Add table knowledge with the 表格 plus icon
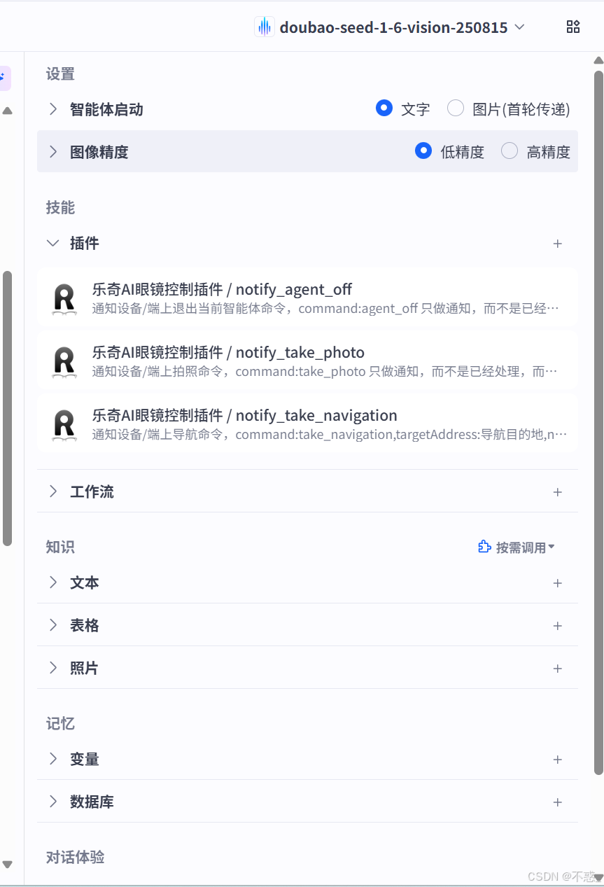This screenshot has width=604, height=887. click(x=558, y=626)
